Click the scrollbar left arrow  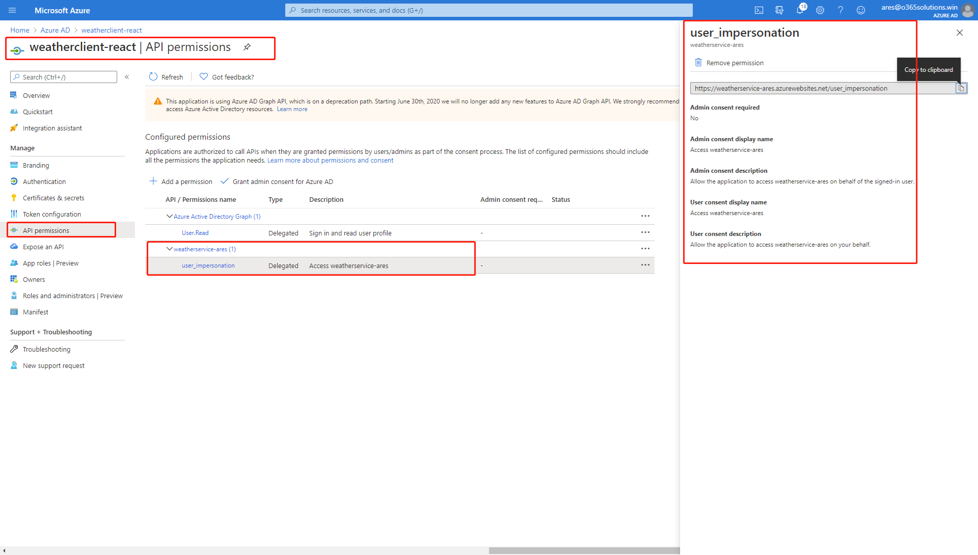(x=4, y=550)
